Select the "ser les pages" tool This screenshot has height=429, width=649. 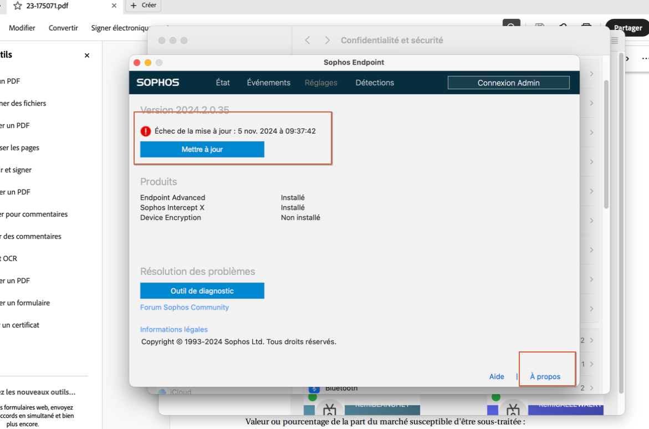pyautogui.click(x=20, y=147)
